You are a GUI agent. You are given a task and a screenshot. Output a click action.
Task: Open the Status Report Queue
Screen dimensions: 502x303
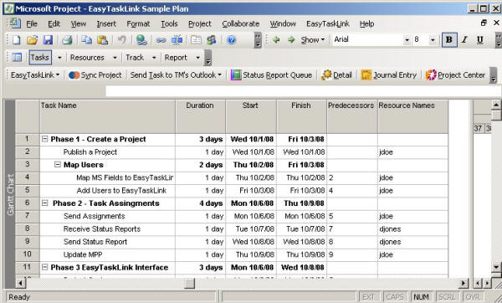271,75
